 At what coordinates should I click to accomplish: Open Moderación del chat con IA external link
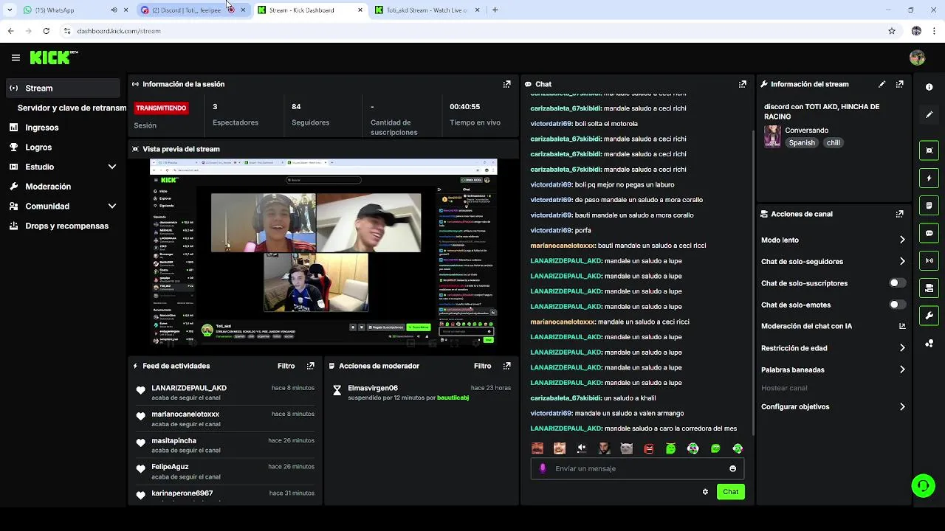point(902,326)
